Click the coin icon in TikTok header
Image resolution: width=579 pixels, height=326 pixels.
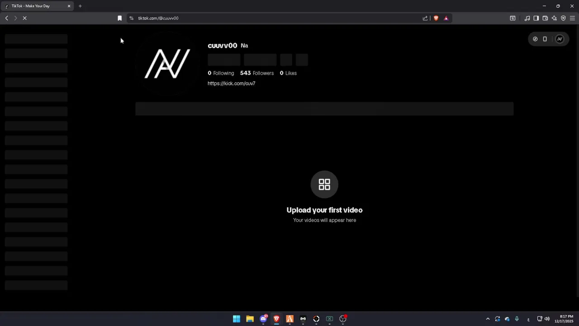coord(535,39)
